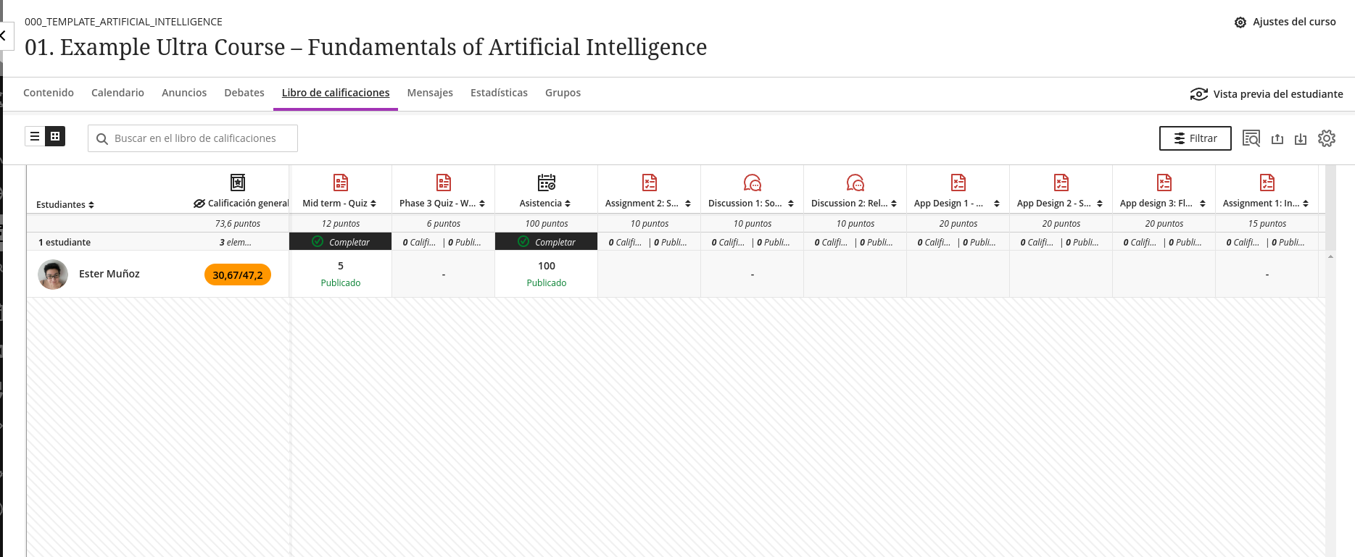Switch to the Estadísticas tab
The image size is (1355, 557).
point(499,93)
